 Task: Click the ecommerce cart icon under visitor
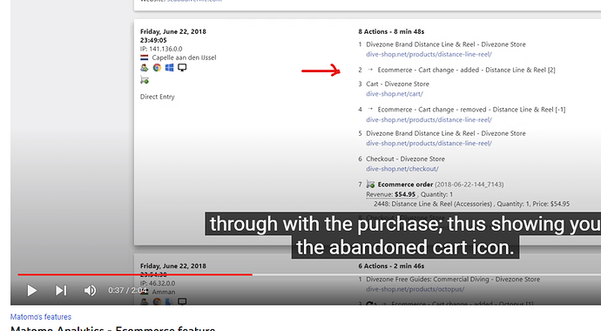point(145,80)
